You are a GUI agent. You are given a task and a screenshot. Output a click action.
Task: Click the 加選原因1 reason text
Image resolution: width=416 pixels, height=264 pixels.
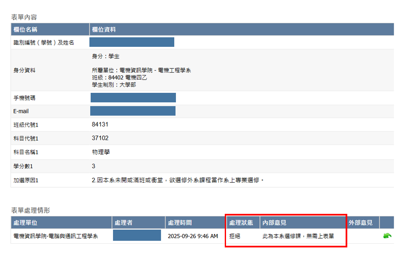178,180
